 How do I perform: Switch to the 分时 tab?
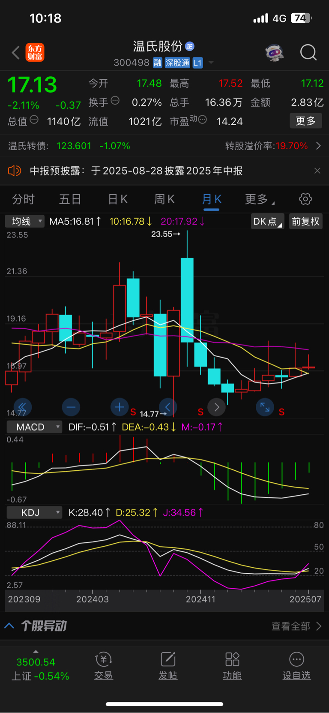pyautogui.click(x=23, y=199)
